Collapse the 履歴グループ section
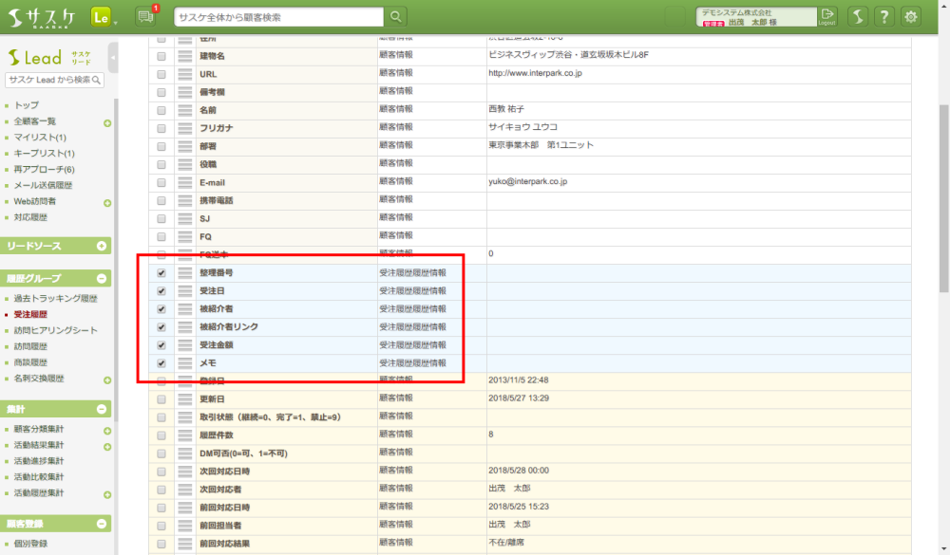The height and width of the screenshot is (555, 950). coord(102,279)
